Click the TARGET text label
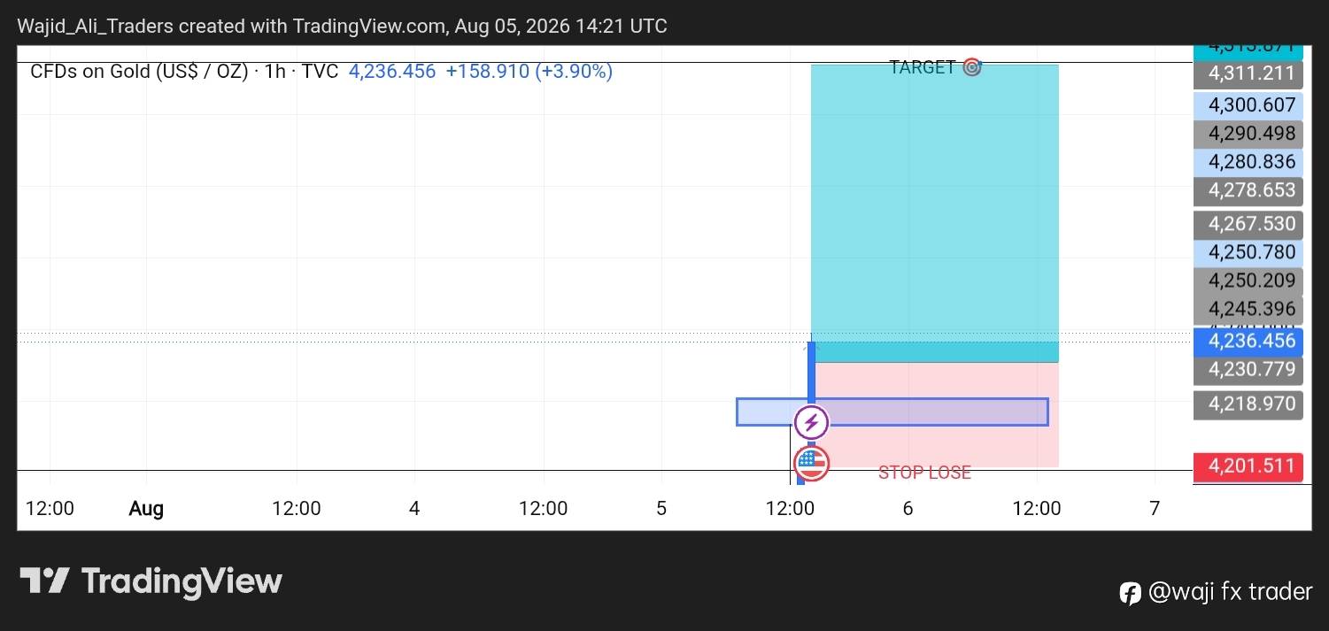This screenshot has width=1329, height=631. [x=923, y=67]
